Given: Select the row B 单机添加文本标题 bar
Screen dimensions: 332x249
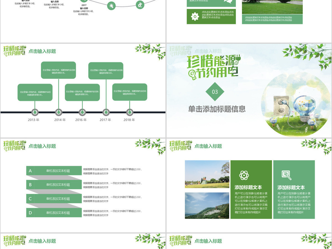Looking at the screenshot, I should 54,185.
